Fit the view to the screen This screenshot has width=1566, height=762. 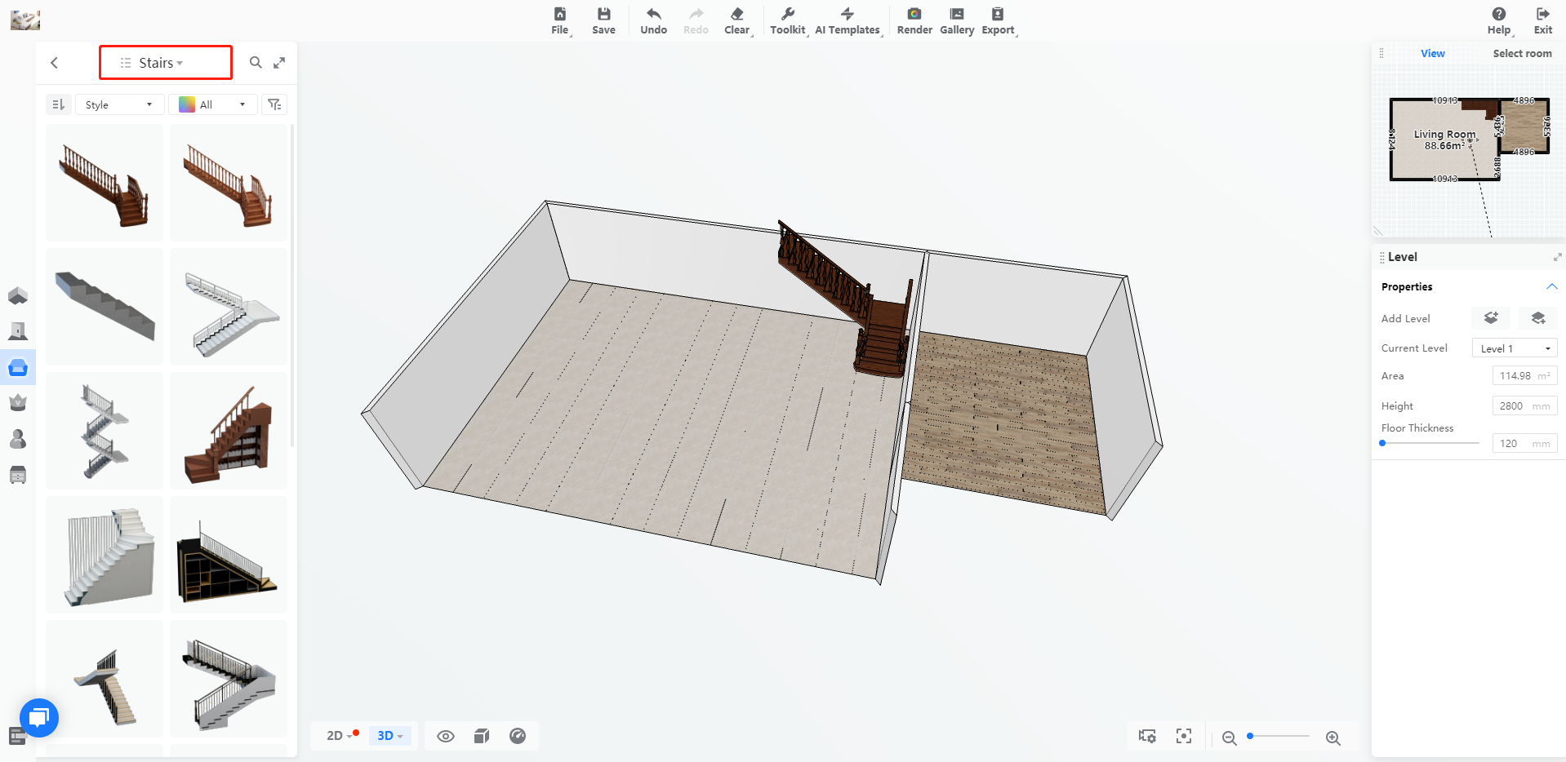[x=1184, y=737]
